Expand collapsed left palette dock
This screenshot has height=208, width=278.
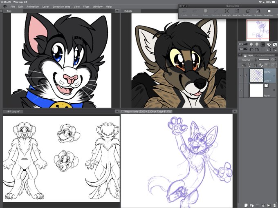coord(1,11)
